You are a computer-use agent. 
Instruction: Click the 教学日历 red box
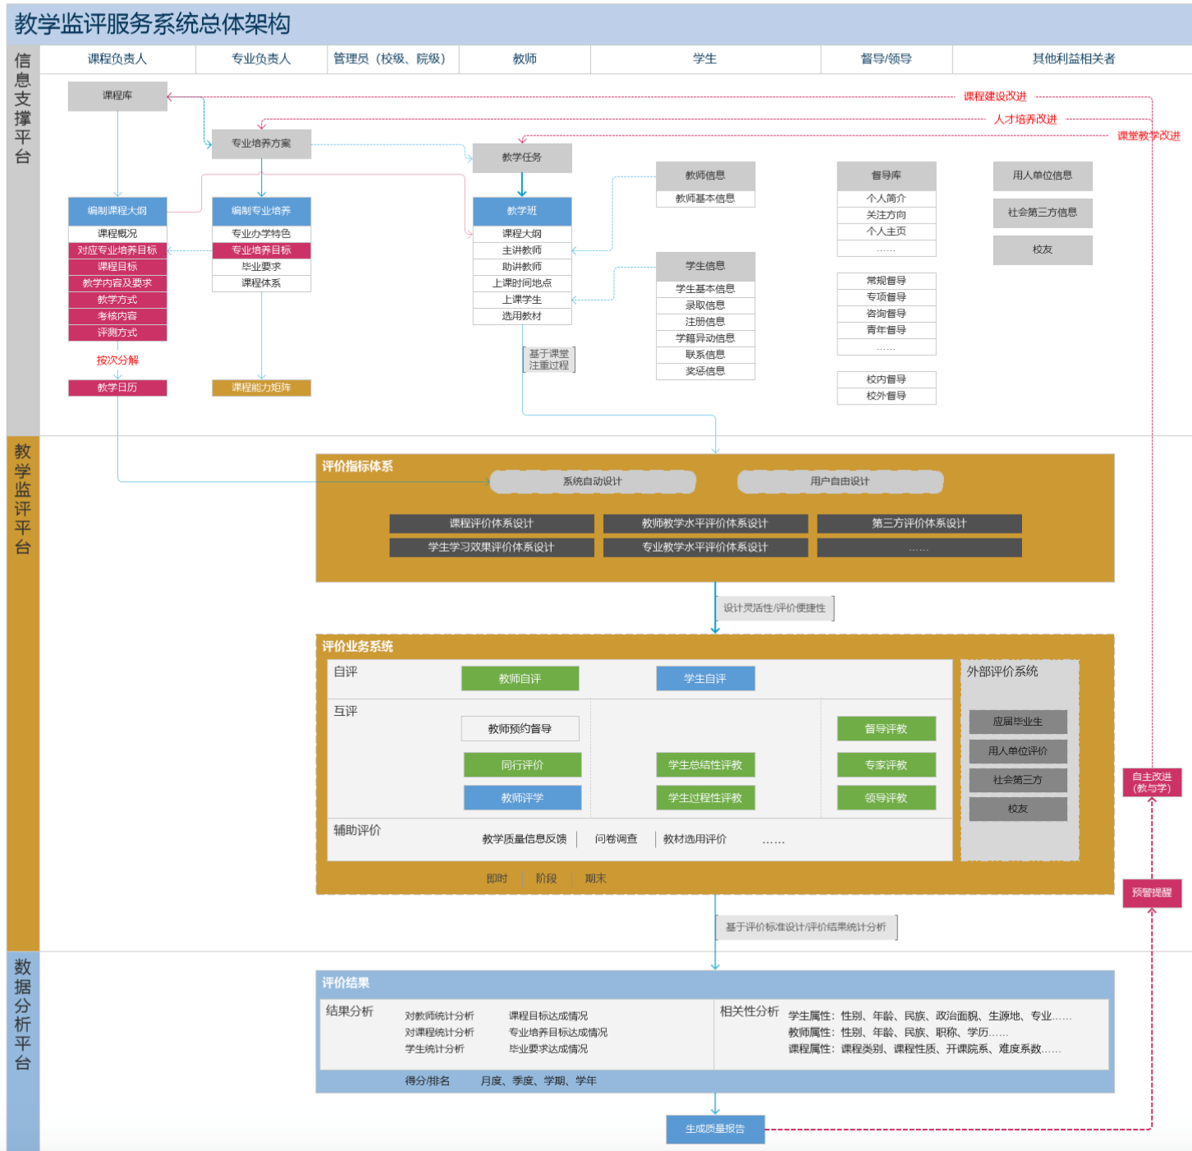point(117,387)
